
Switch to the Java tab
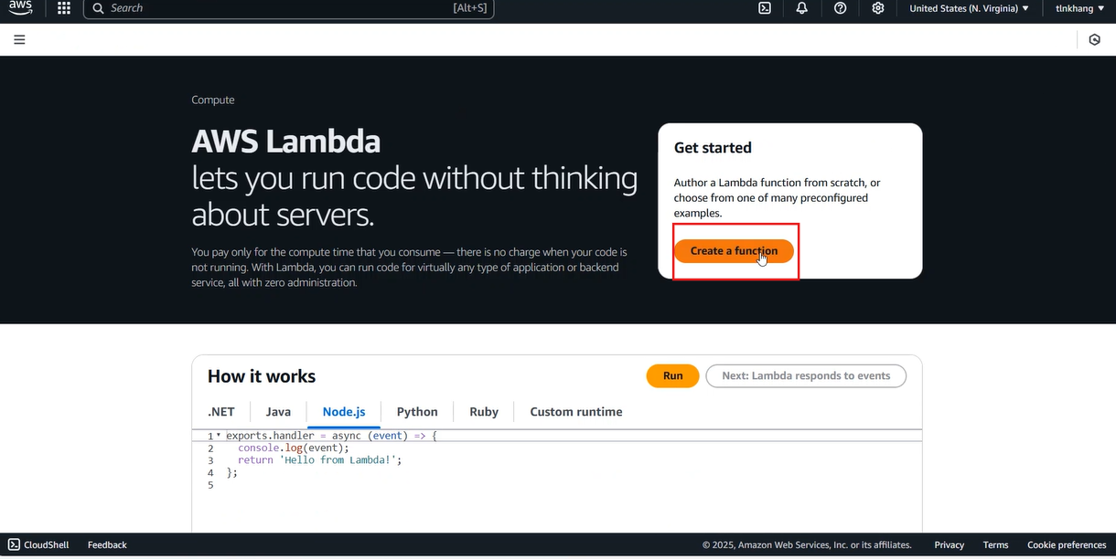(x=278, y=412)
